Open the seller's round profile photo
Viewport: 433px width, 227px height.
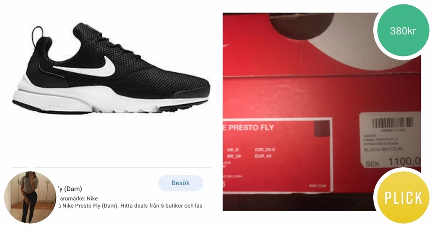pos(30,197)
